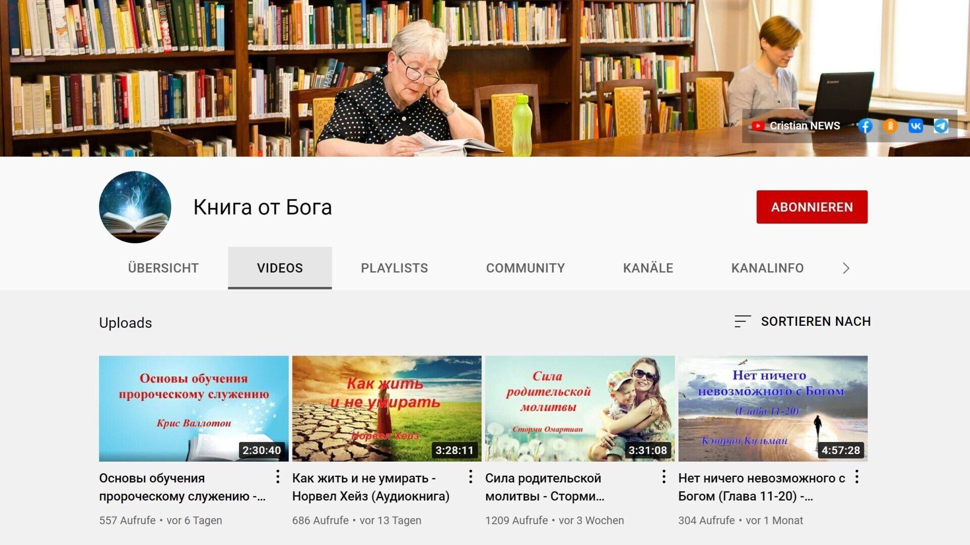Open more options for Сила родительской молитвы video
This screenshot has height=545, width=970.
(663, 477)
